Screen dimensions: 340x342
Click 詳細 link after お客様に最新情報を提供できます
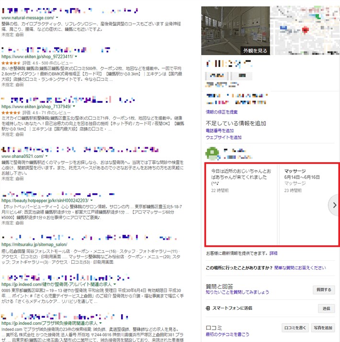(x=273, y=253)
